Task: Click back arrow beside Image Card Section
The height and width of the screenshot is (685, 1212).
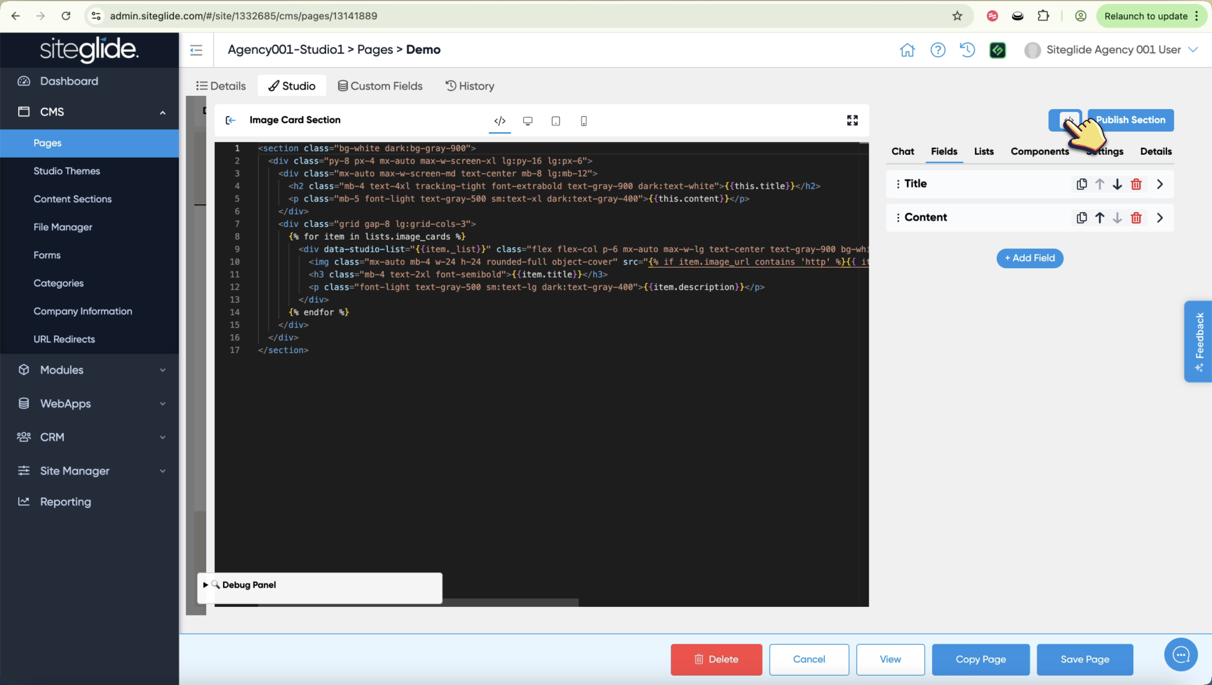Action: [231, 121]
